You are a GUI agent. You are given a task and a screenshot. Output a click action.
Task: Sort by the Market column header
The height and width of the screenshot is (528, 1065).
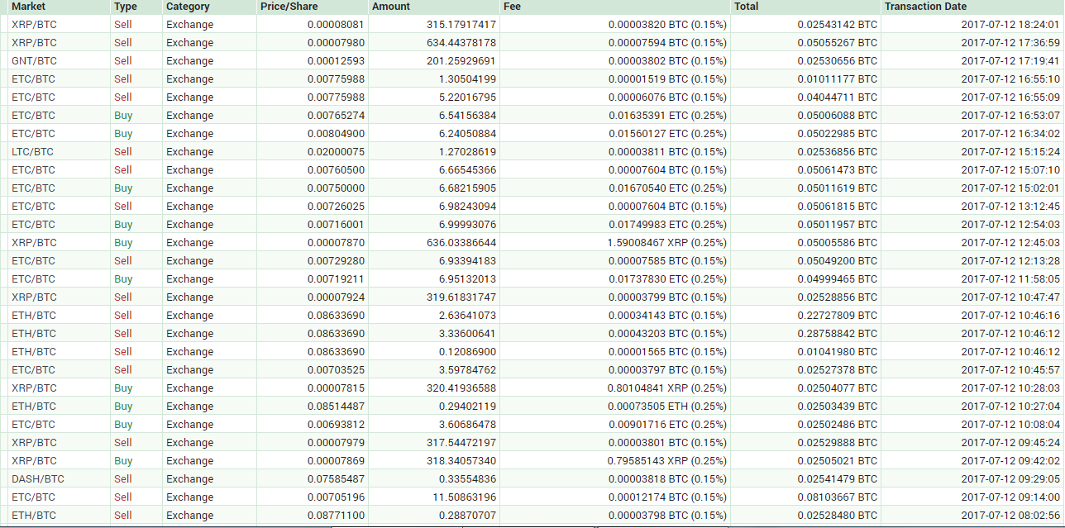pyautogui.click(x=28, y=7)
